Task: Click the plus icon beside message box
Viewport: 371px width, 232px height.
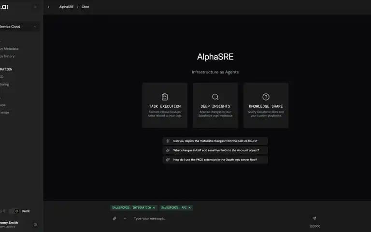Action: point(125,218)
